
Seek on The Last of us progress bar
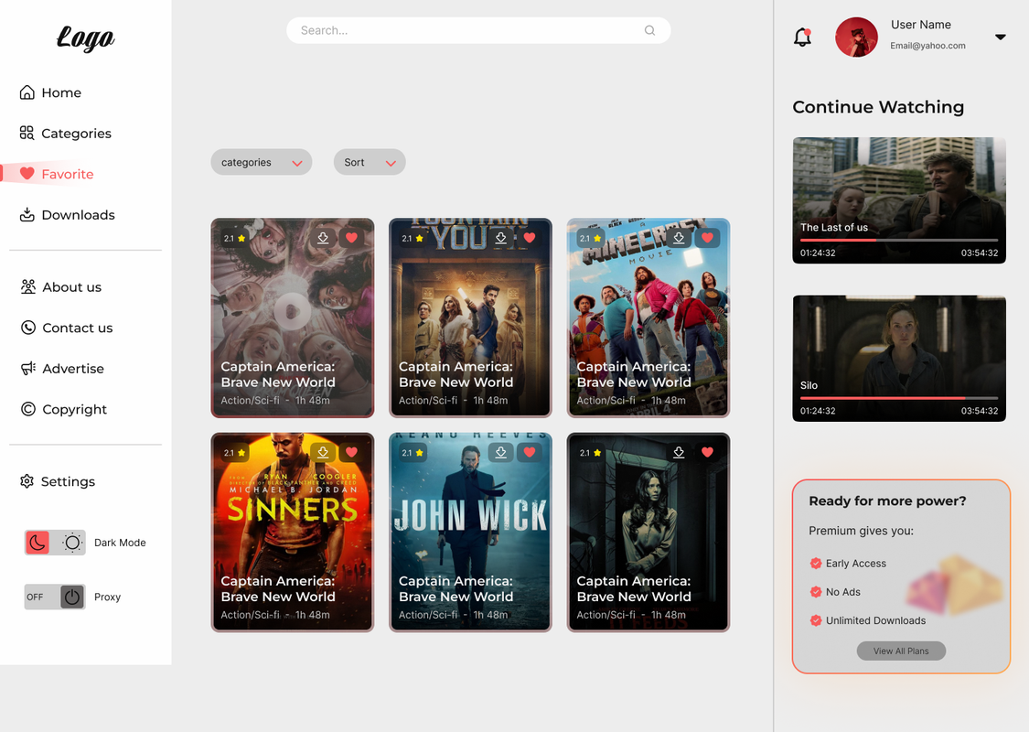tap(899, 241)
